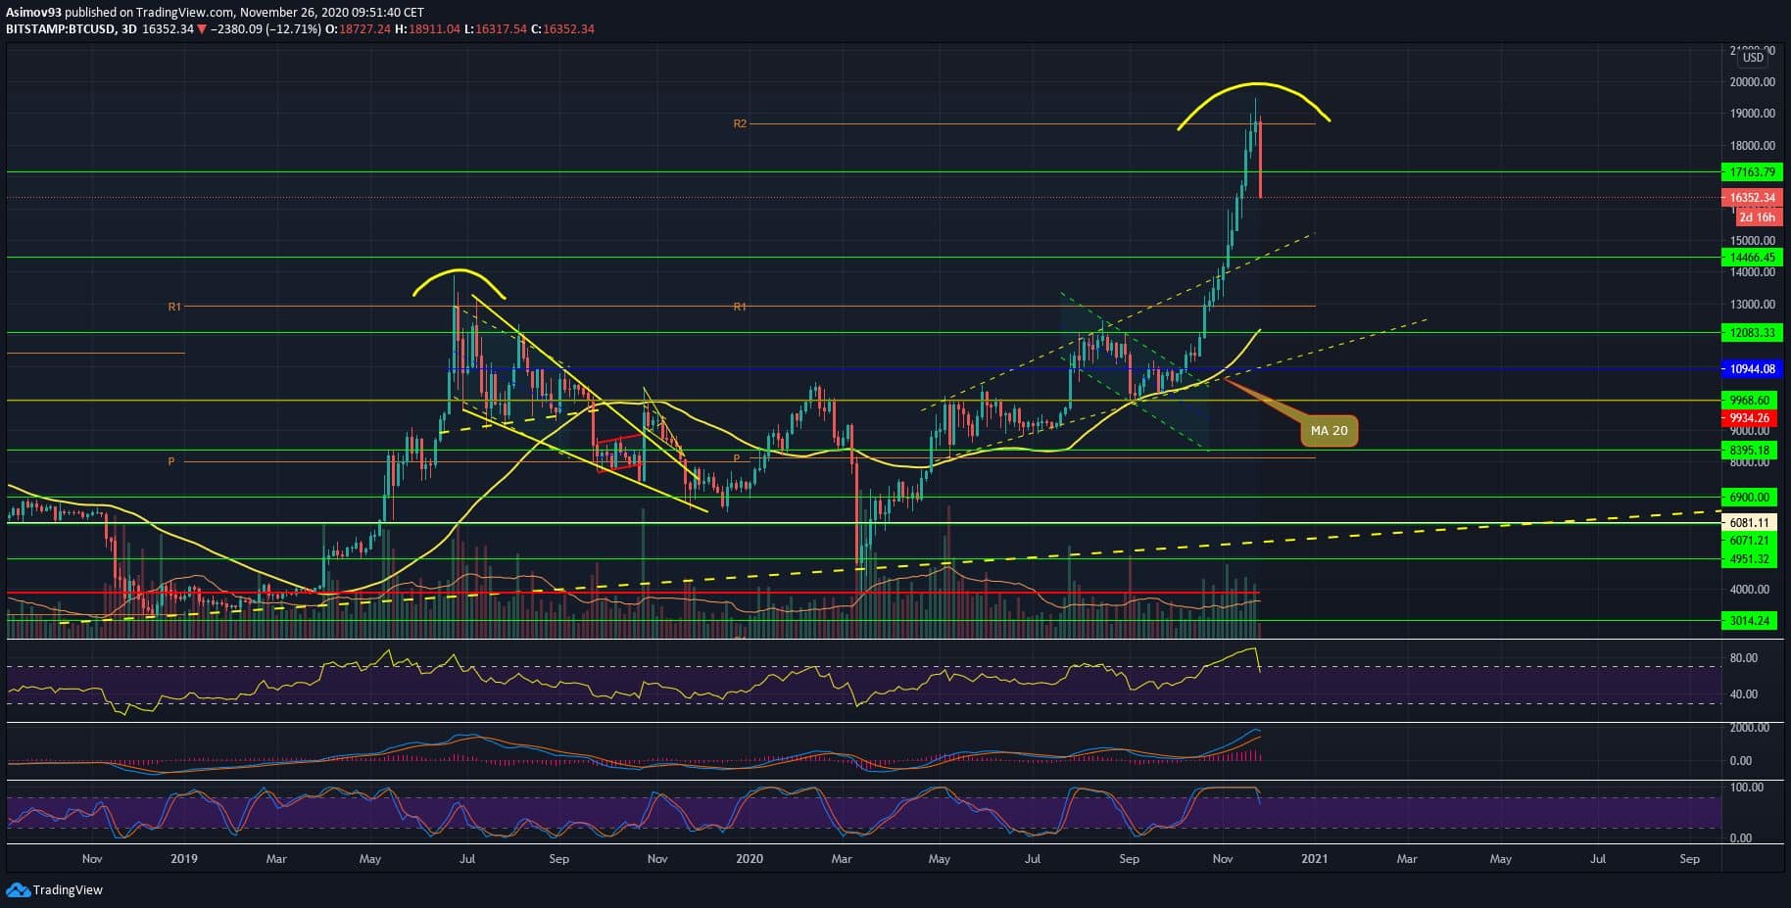Click the TradingView text in the corner

pyautogui.click(x=68, y=890)
